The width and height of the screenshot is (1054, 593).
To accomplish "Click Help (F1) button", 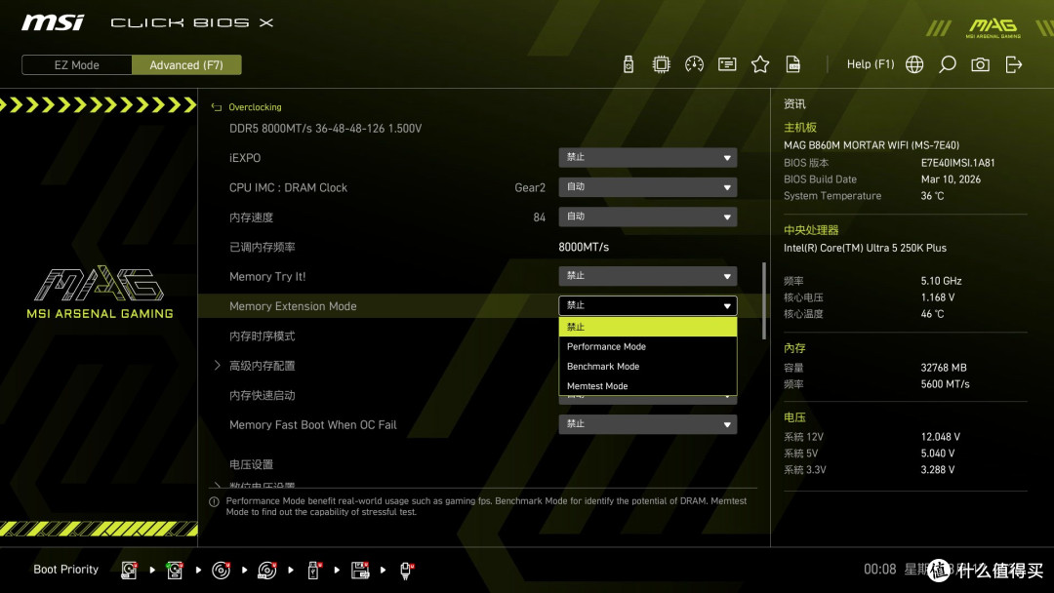I will (871, 64).
